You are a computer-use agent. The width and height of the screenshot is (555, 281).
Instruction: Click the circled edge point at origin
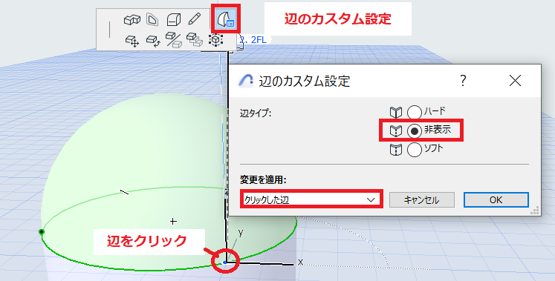(x=225, y=262)
